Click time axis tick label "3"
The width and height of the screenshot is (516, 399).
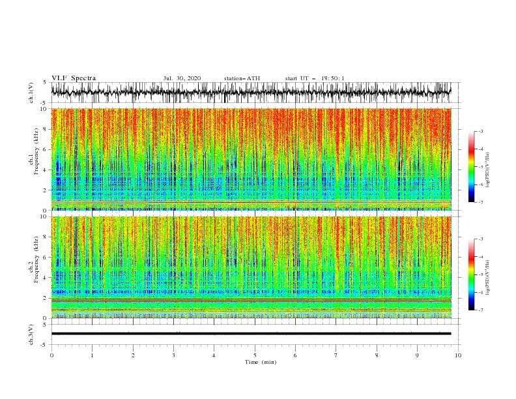click(173, 355)
